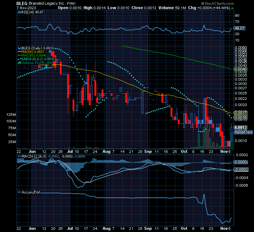Click the 0.0017 yellow MA(50) price tag
The width and height of the screenshot is (254, 232).
[240, 113]
